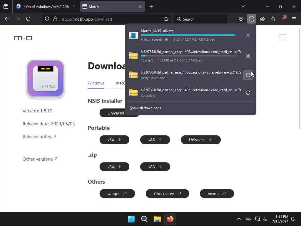Open Firefox View in the tab bar
This screenshot has height=226, width=301.
coord(6,7)
